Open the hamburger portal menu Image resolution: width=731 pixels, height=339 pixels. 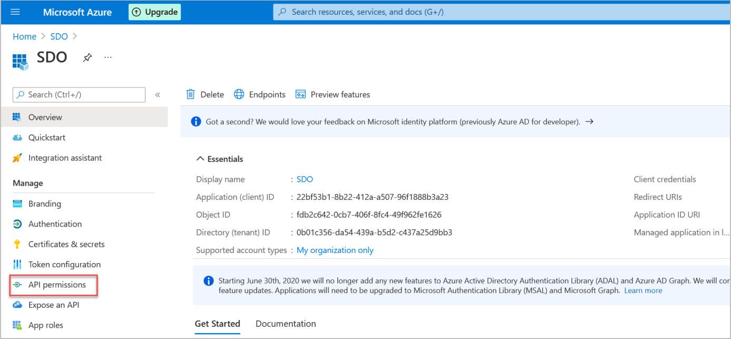pyautogui.click(x=15, y=12)
